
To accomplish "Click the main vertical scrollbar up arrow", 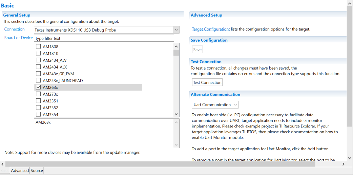I will (x=350, y=3).
